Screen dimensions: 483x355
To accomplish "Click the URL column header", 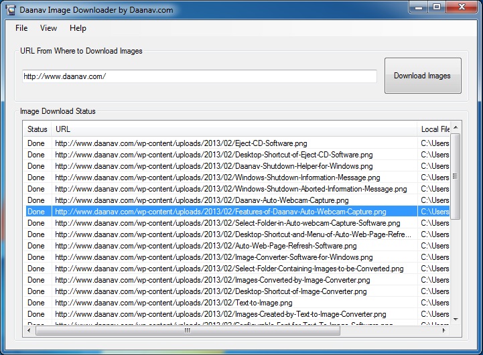I will (x=234, y=129).
